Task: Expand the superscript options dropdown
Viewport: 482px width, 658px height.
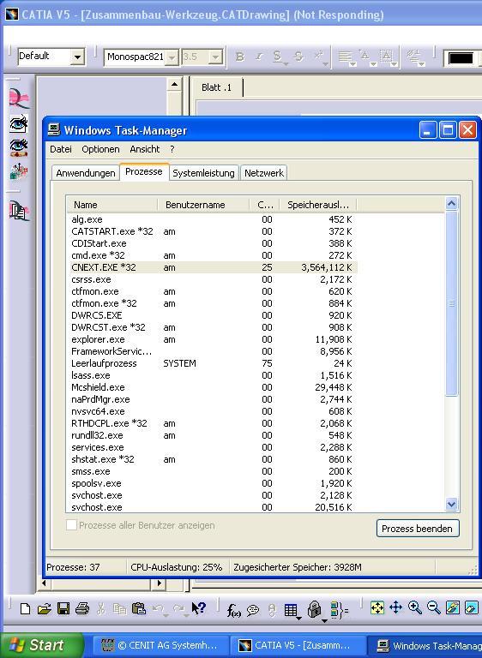Action: point(326,64)
